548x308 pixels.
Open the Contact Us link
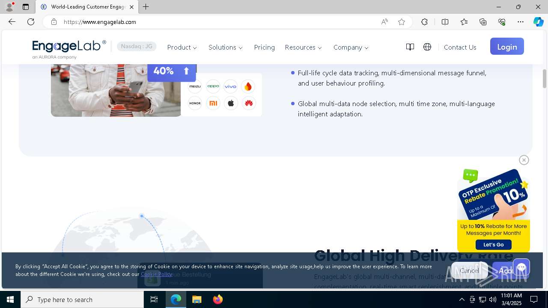[x=460, y=47]
